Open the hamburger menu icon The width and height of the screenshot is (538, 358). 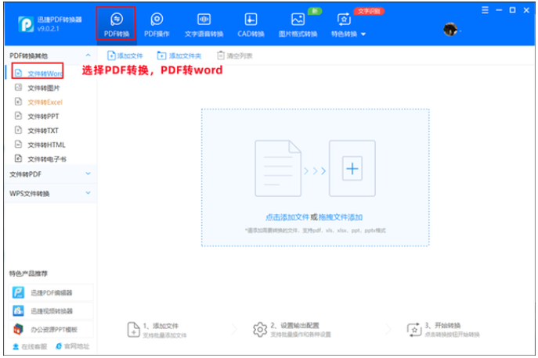[x=485, y=10]
